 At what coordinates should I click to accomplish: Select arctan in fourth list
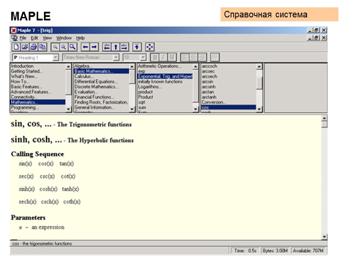pyautogui.click(x=208, y=92)
